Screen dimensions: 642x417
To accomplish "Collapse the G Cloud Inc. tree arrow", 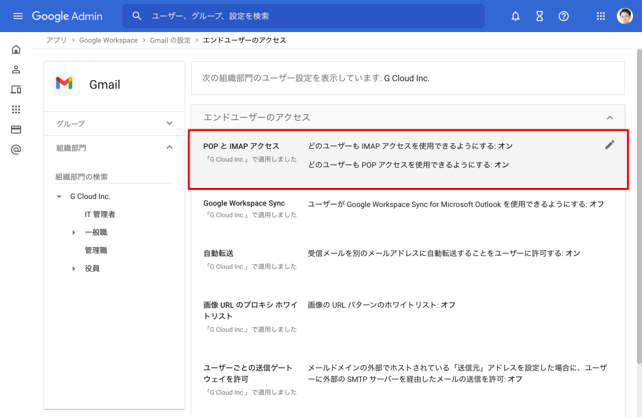I will point(59,196).
